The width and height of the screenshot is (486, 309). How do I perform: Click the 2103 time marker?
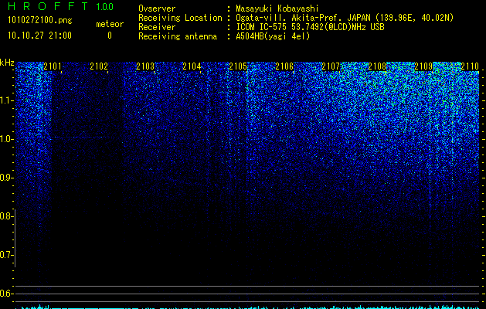[x=145, y=66]
